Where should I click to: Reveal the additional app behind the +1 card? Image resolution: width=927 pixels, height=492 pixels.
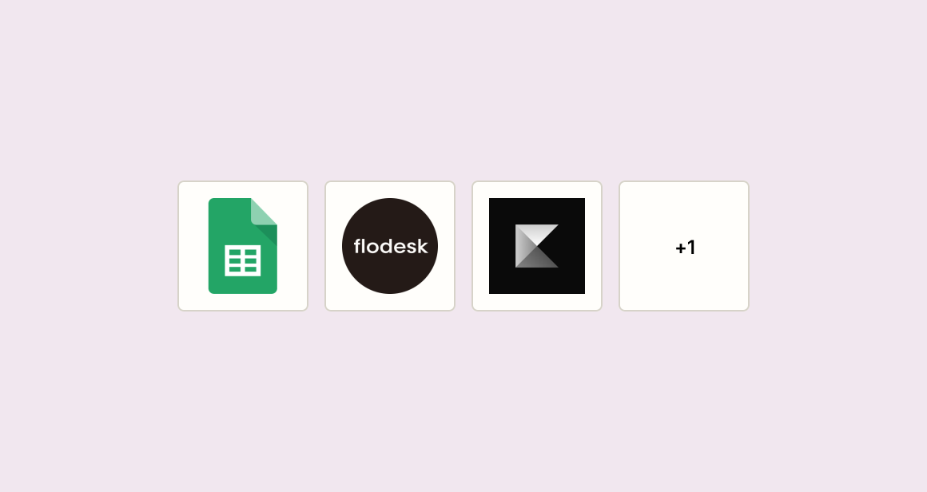[x=684, y=246]
